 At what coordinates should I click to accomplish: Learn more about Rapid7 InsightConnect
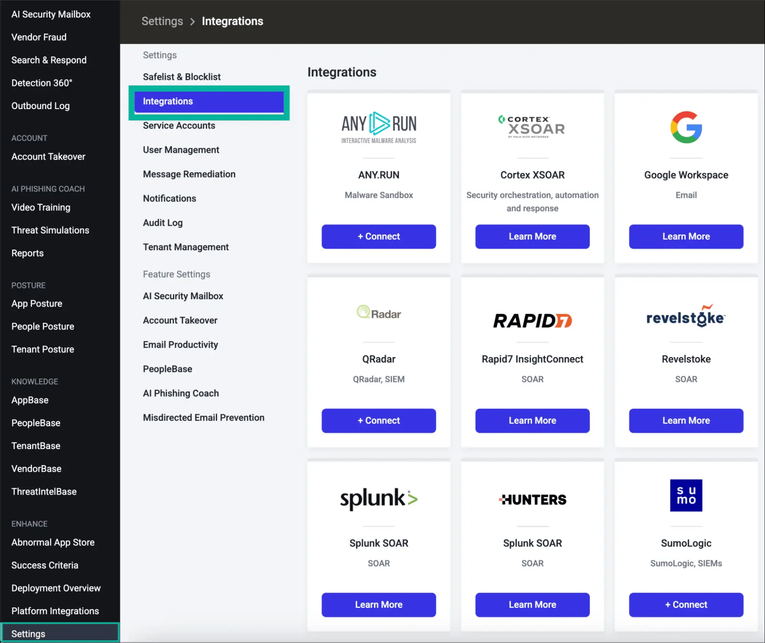click(532, 421)
